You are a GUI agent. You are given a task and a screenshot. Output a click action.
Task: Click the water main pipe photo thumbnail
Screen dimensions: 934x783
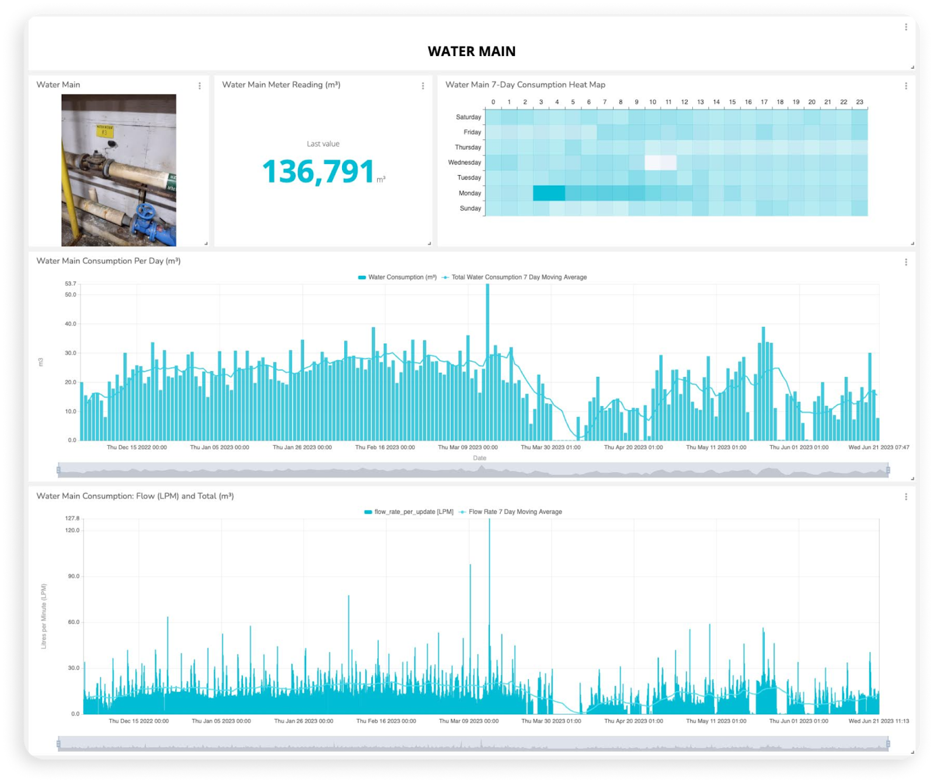(x=119, y=170)
